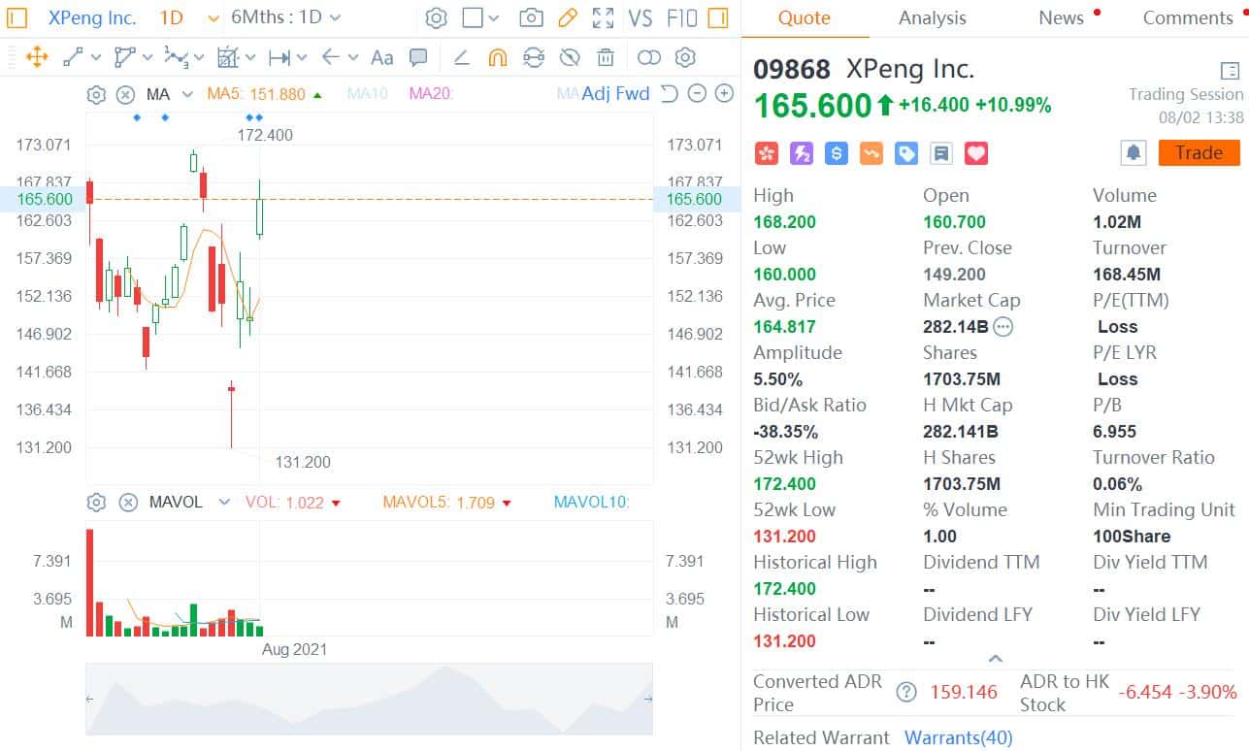Delete drawings with the trash icon

pos(606,58)
